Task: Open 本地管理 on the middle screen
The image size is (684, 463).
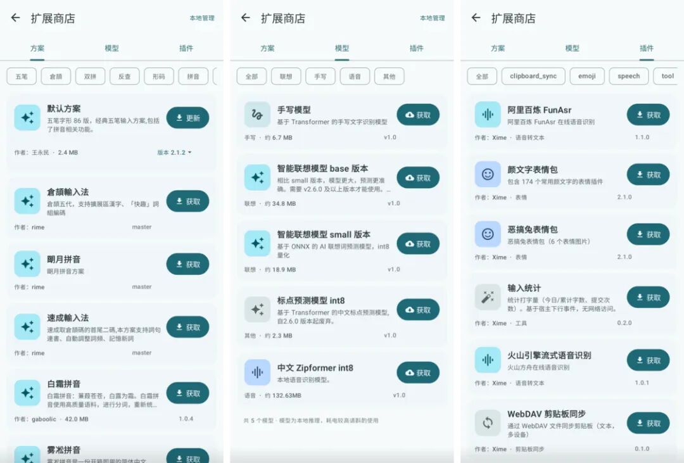Action: pos(433,18)
